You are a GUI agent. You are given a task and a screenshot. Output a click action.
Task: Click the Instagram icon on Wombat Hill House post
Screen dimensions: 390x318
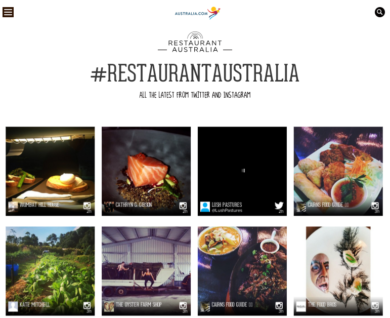[x=87, y=206]
